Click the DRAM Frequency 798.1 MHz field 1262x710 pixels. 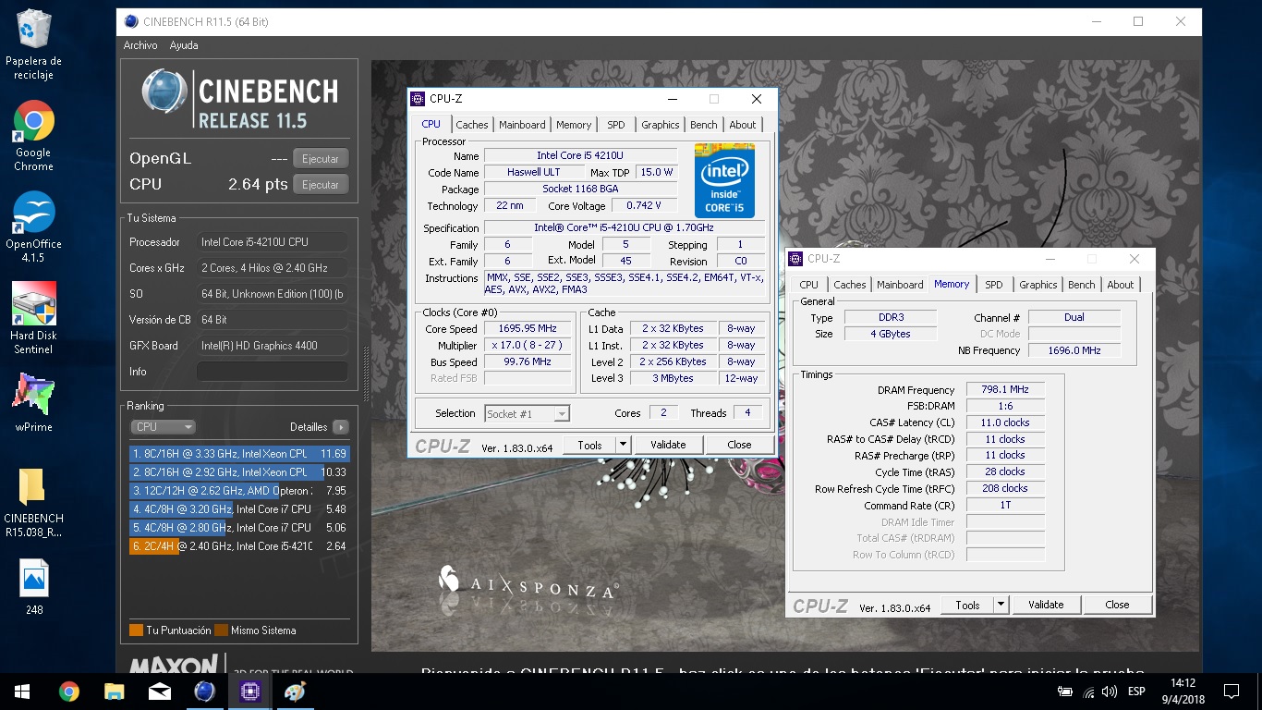point(1005,390)
